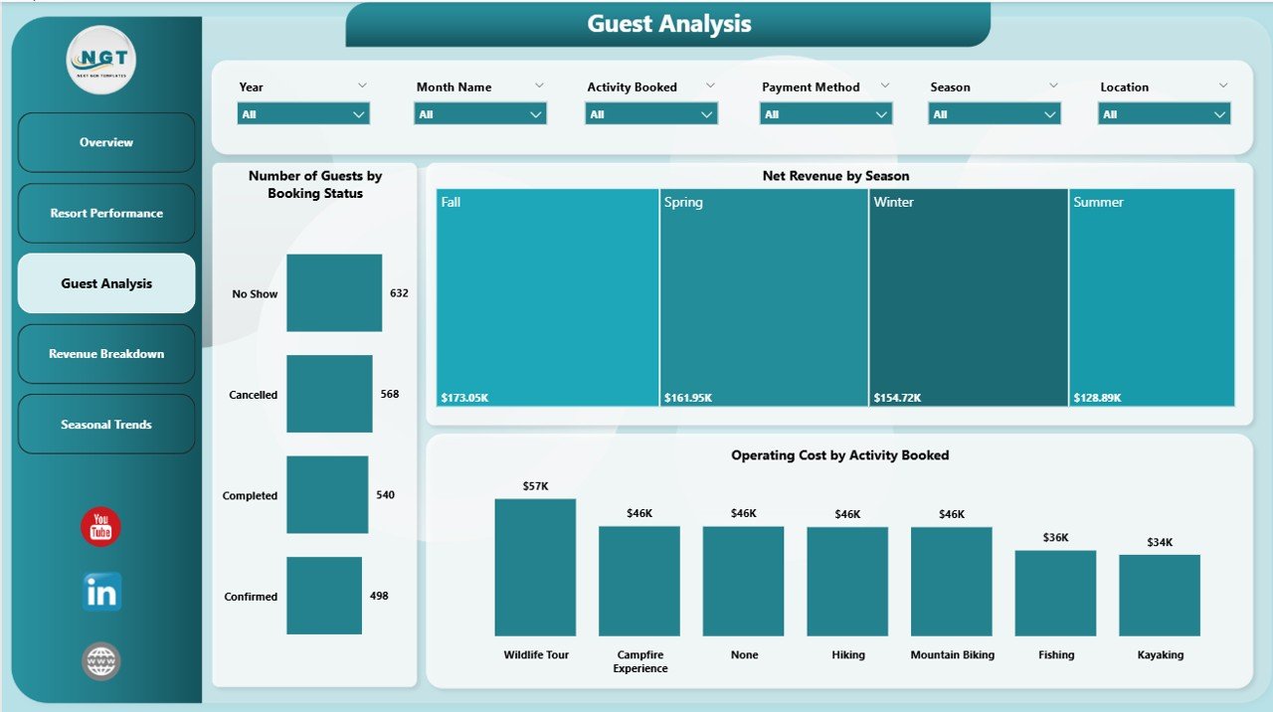Click the website globe icon

(x=101, y=661)
